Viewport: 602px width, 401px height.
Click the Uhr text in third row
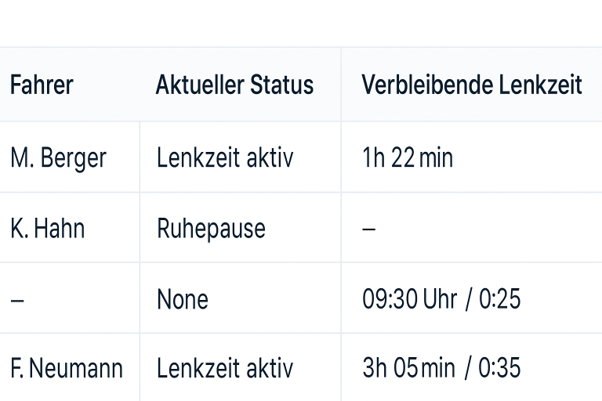[x=440, y=299]
